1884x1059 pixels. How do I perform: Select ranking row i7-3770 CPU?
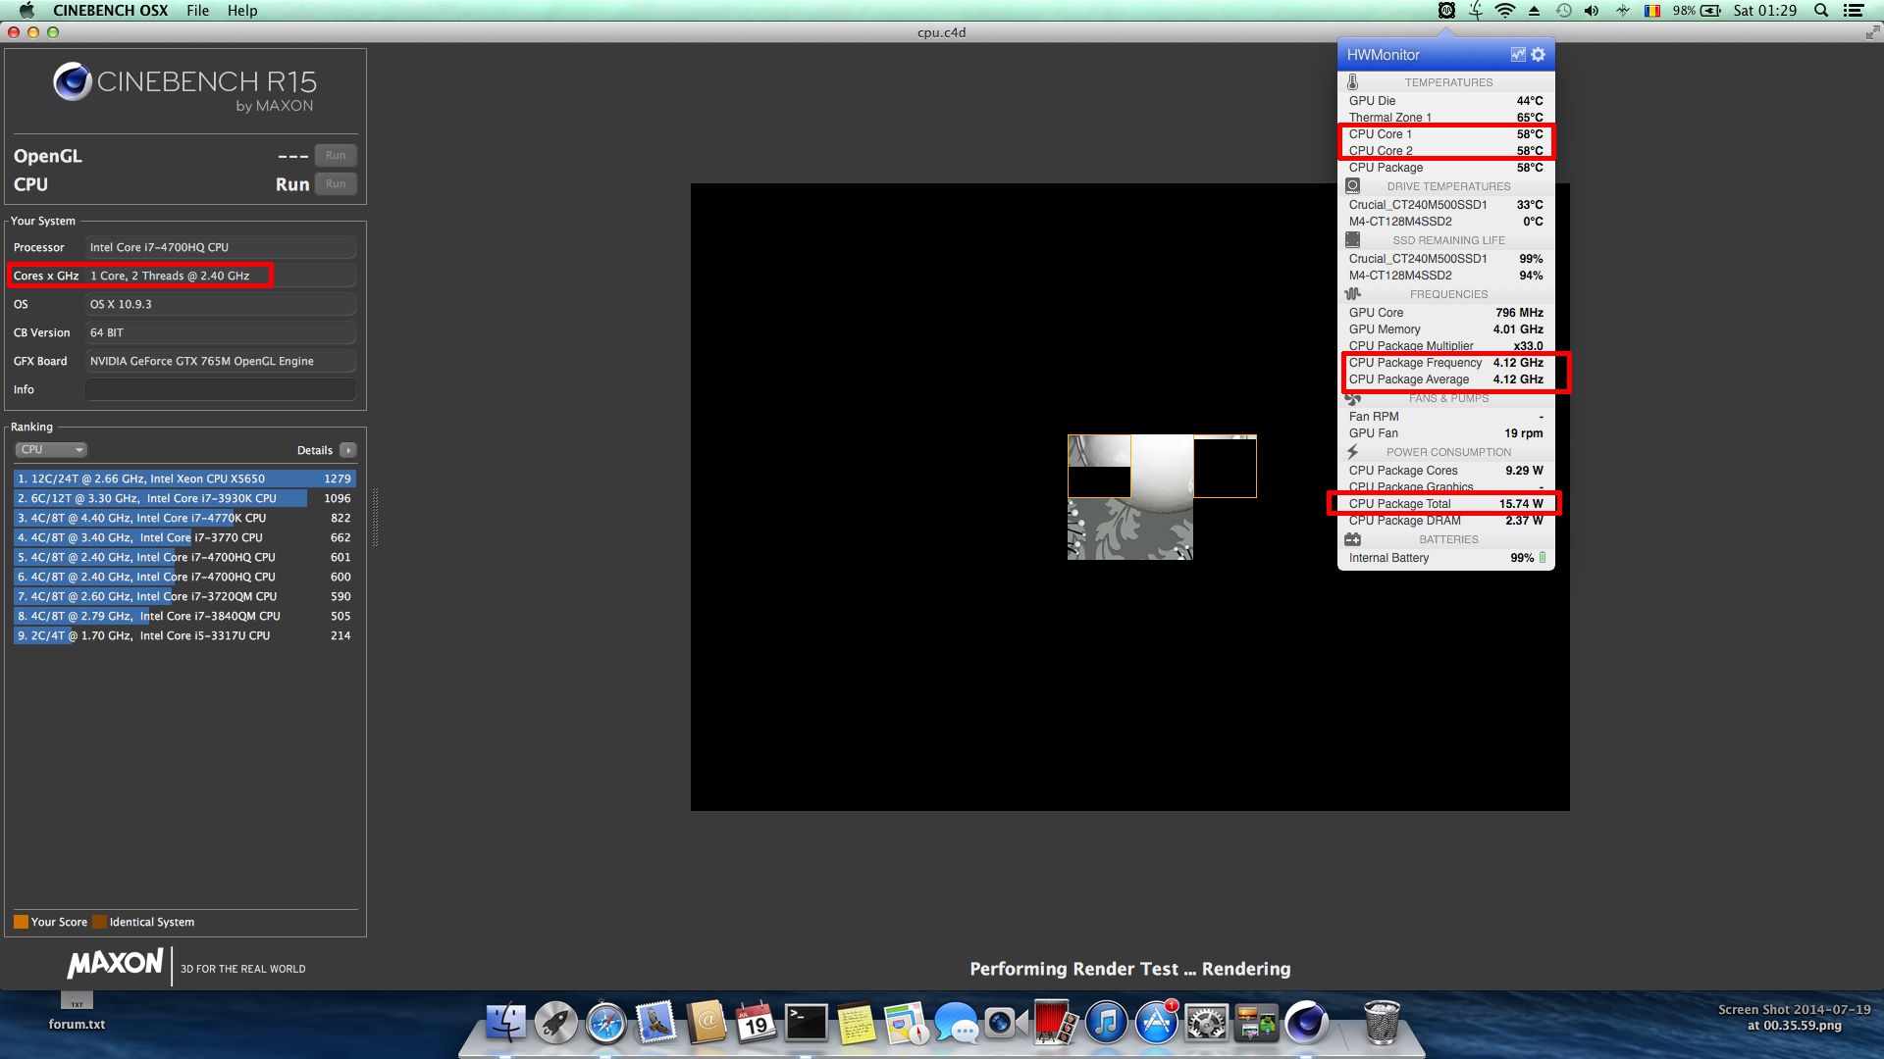[184, 537]
